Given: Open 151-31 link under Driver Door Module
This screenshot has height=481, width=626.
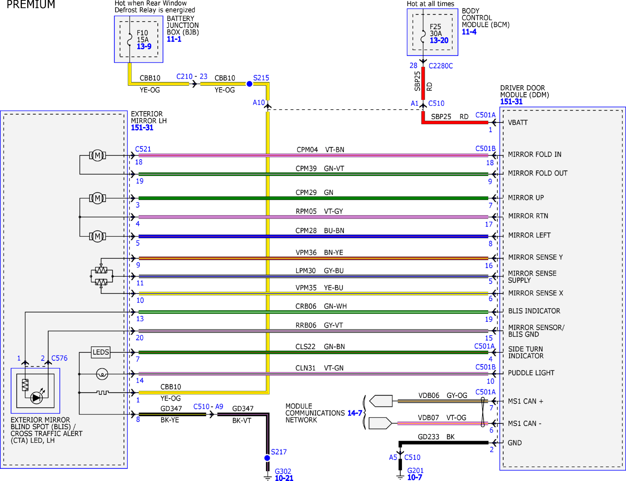Looking at the screenshot, I should (511, 102).
